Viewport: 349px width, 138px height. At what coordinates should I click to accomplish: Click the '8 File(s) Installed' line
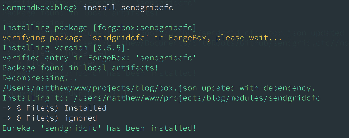pyautogui.click(x=54, y=108)
